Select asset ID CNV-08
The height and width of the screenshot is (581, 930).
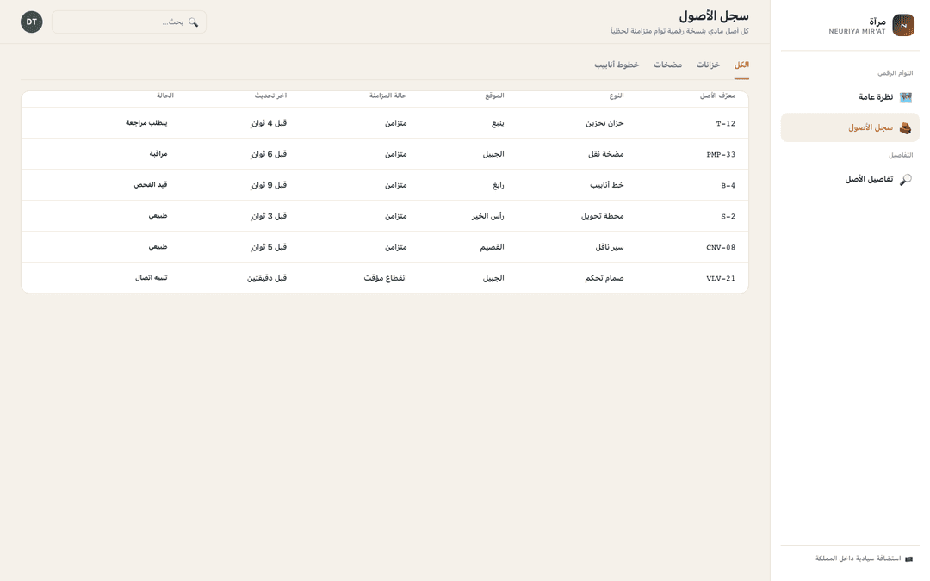point(721,247)
